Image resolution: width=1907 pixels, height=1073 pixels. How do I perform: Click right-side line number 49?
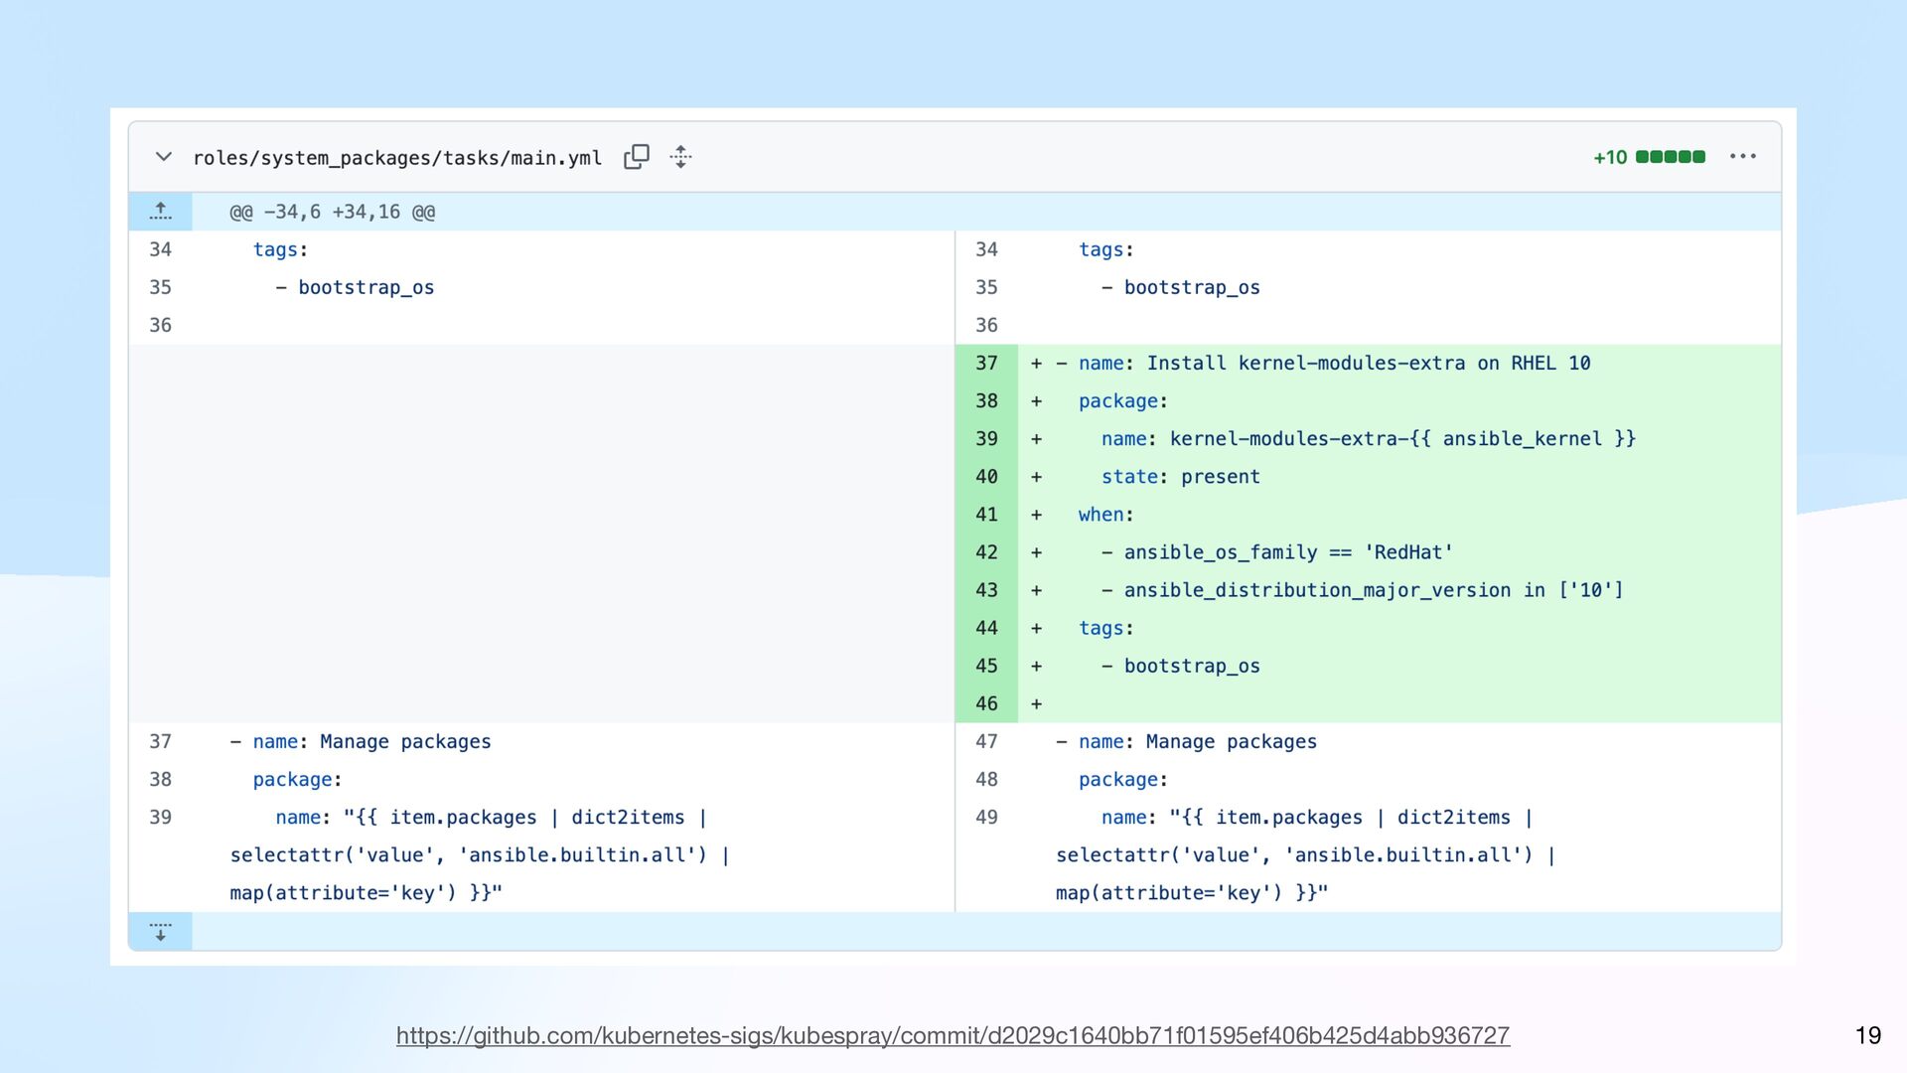(985, 818)
